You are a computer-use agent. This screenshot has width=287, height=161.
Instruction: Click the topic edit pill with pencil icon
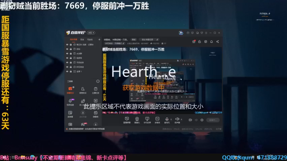coord(149,39)
